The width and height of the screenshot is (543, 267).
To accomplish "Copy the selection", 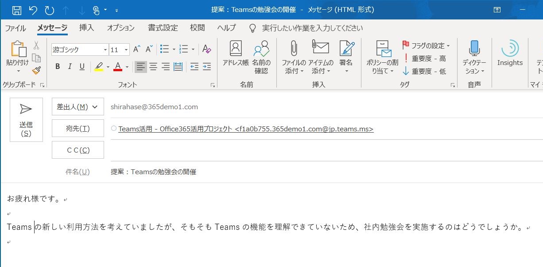I will point(36,58).
